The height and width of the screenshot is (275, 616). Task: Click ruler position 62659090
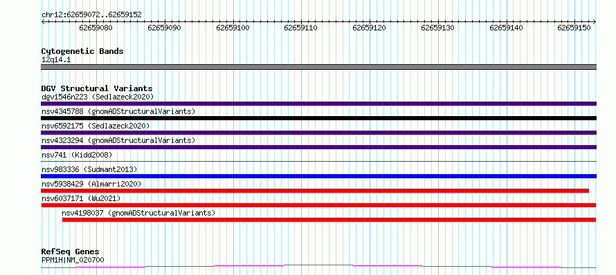click(165, 28)
